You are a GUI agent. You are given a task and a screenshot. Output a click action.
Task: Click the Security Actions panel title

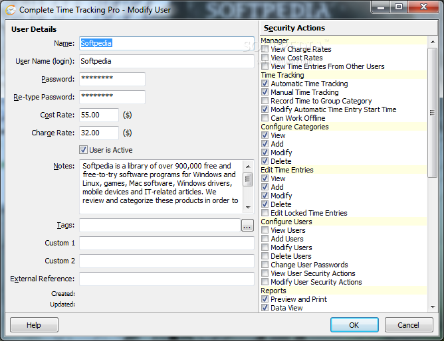tap(294, 28)
